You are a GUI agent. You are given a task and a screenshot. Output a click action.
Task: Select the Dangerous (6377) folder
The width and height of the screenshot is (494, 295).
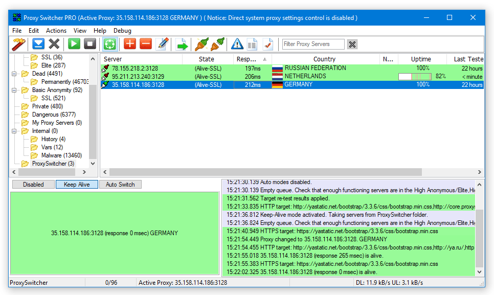54,115
